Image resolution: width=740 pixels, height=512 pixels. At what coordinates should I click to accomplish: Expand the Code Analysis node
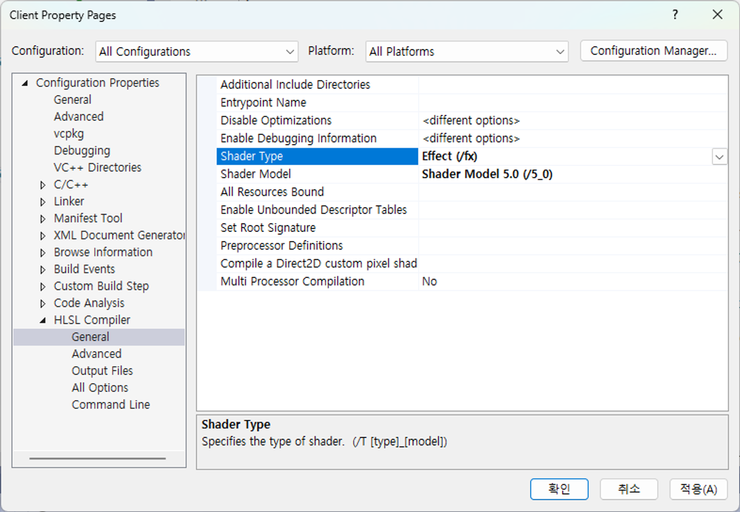coord(43,303)
